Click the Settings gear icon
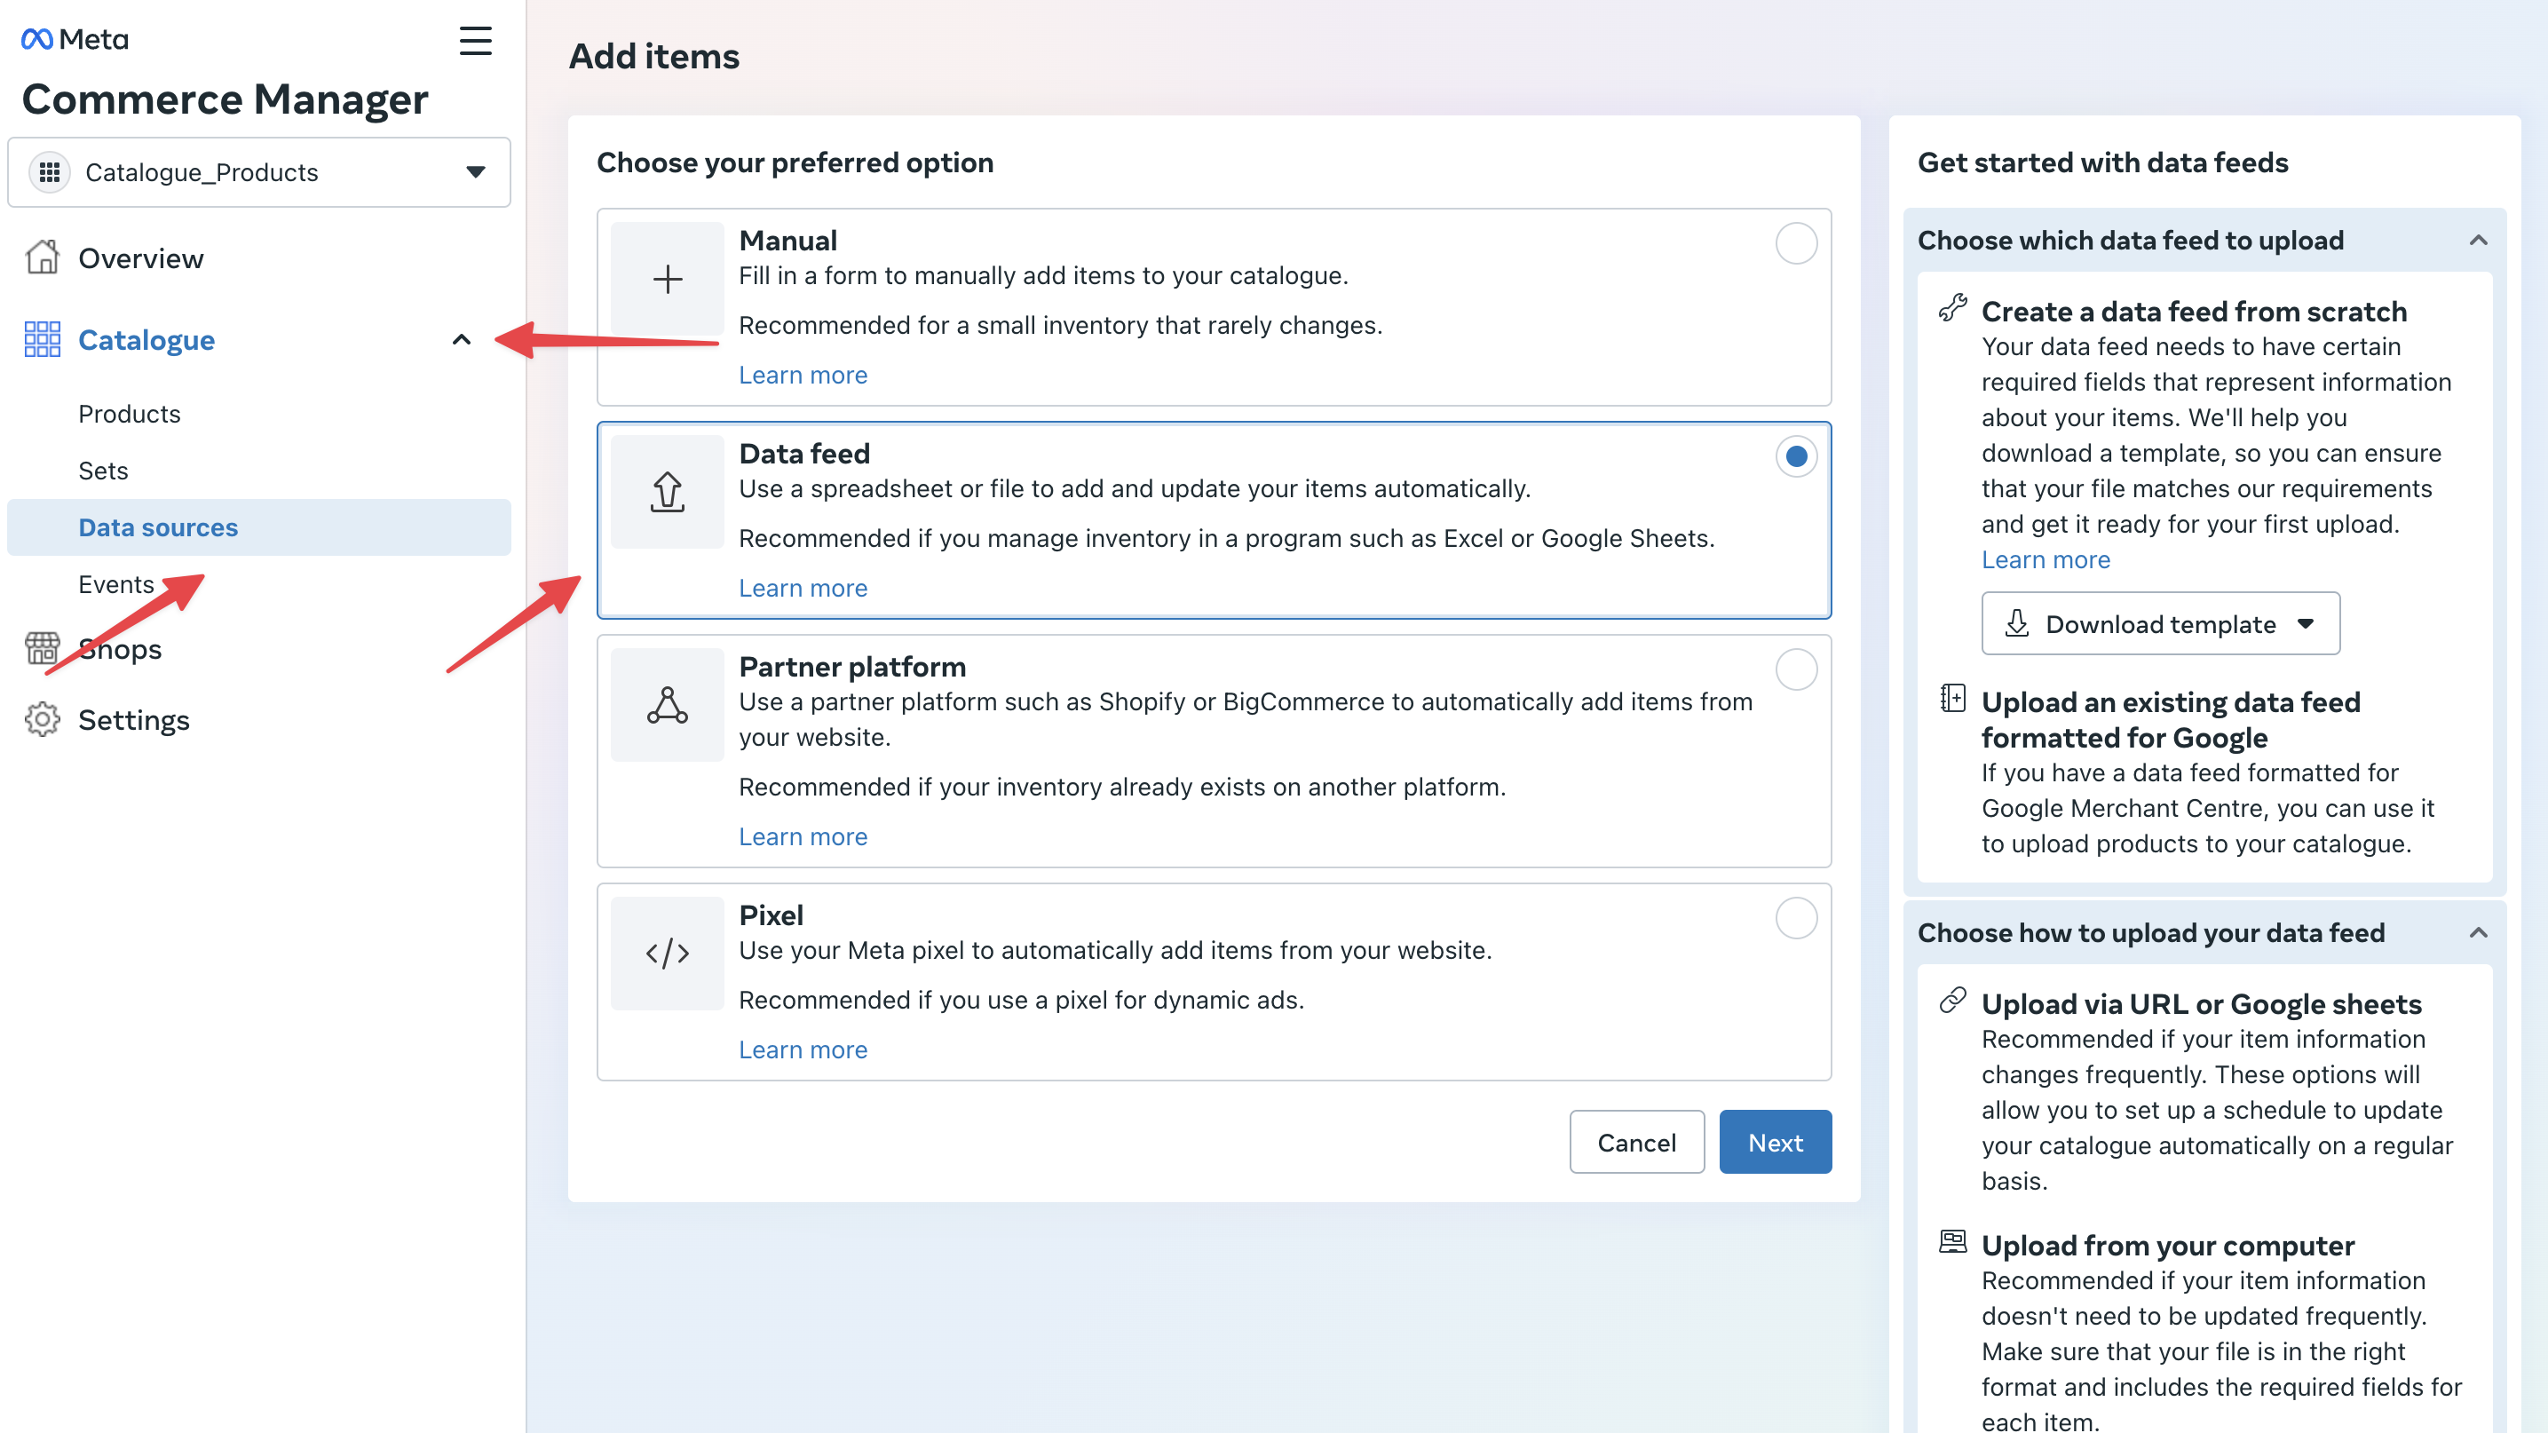The height and width of the screenshot is (1433, 2548). 42,719
